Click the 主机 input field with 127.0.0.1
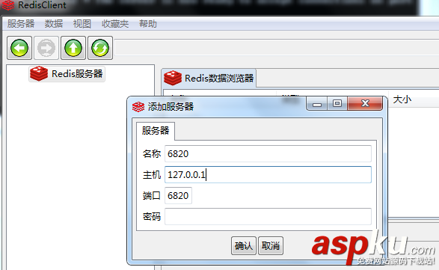 point(268,174)
